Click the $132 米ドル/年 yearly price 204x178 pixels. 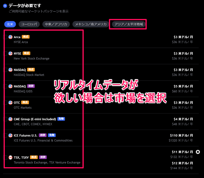[181, 157]
